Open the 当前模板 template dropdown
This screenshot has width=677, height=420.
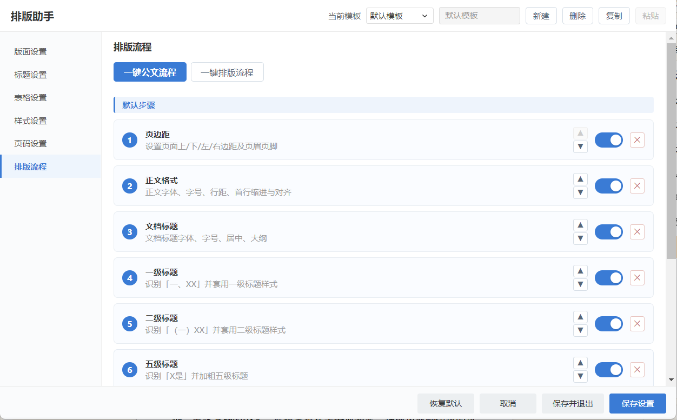point(400,16)
